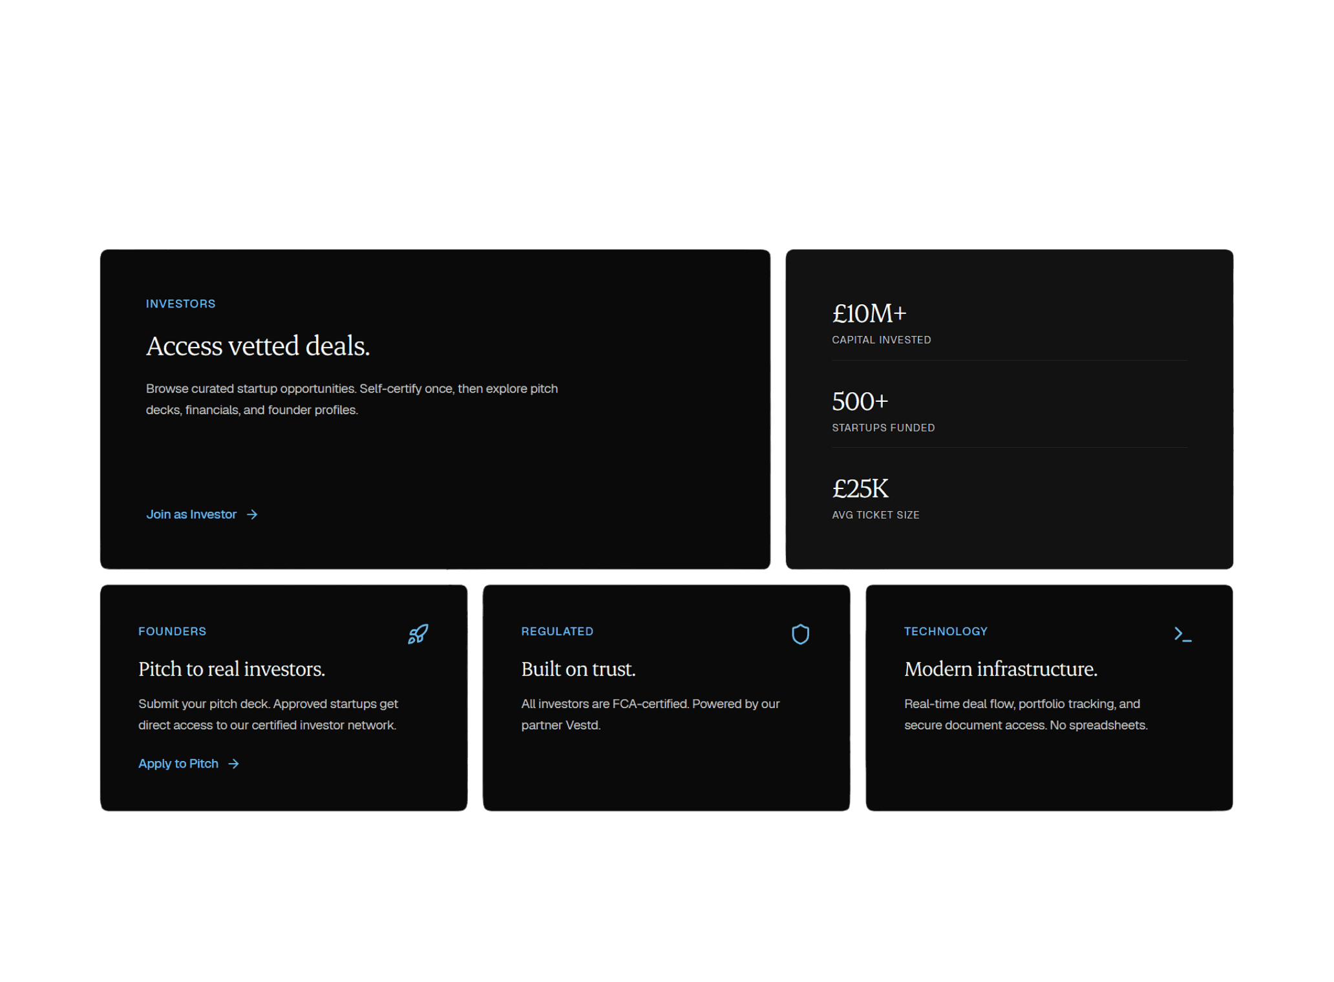Click the TECHNOLOGY section label
1334x982 pixels.
click(x=946, y=631)
